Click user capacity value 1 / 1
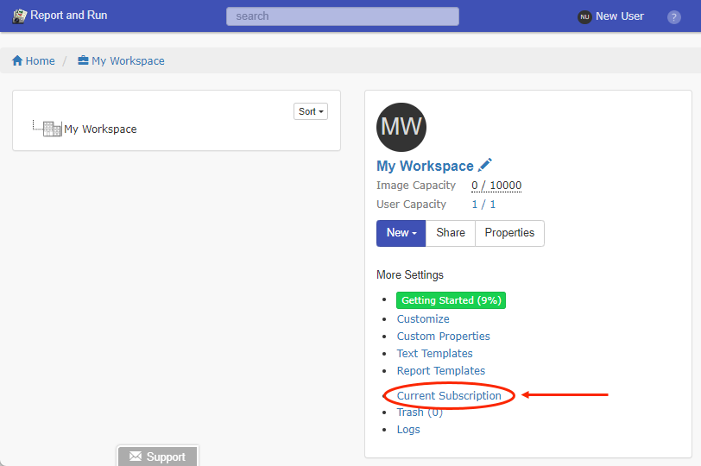Screen dimensions: 701x466 483,205
